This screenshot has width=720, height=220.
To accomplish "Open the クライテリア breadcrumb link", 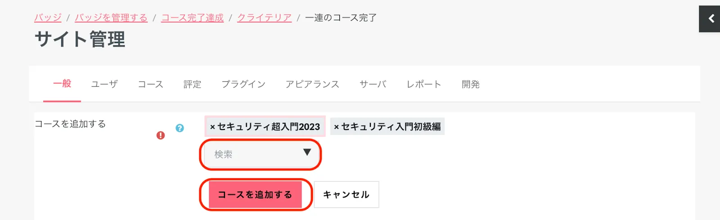I will (264, 18).
